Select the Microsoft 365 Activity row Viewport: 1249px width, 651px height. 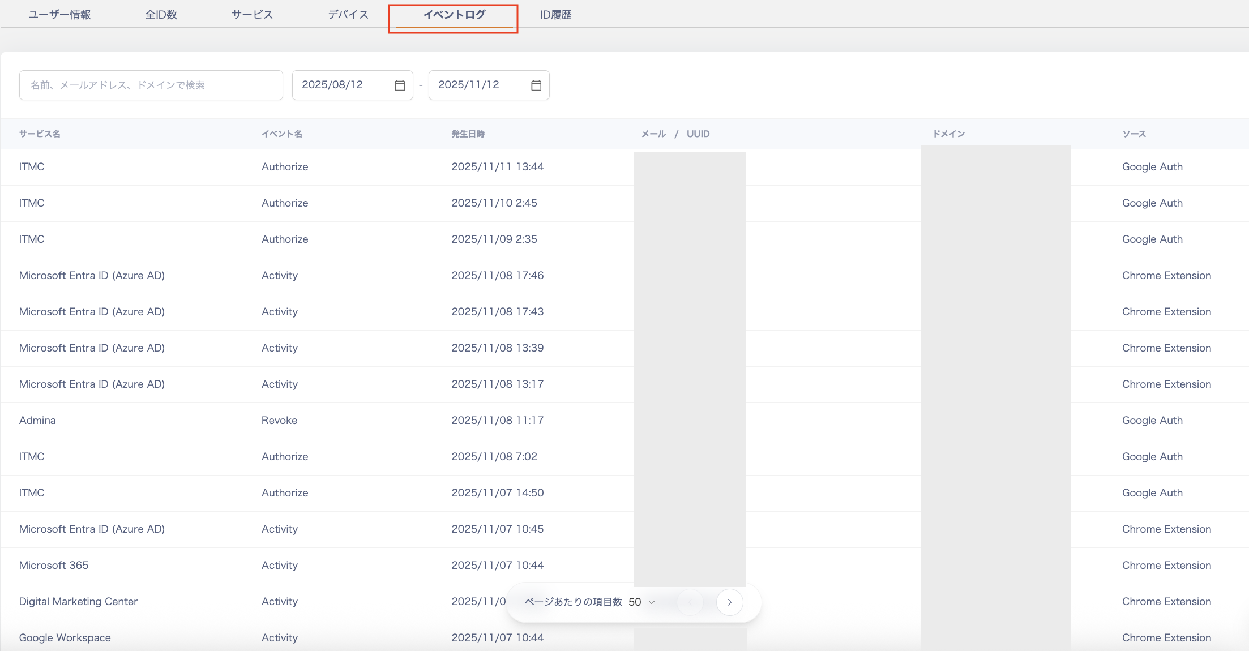54,566
